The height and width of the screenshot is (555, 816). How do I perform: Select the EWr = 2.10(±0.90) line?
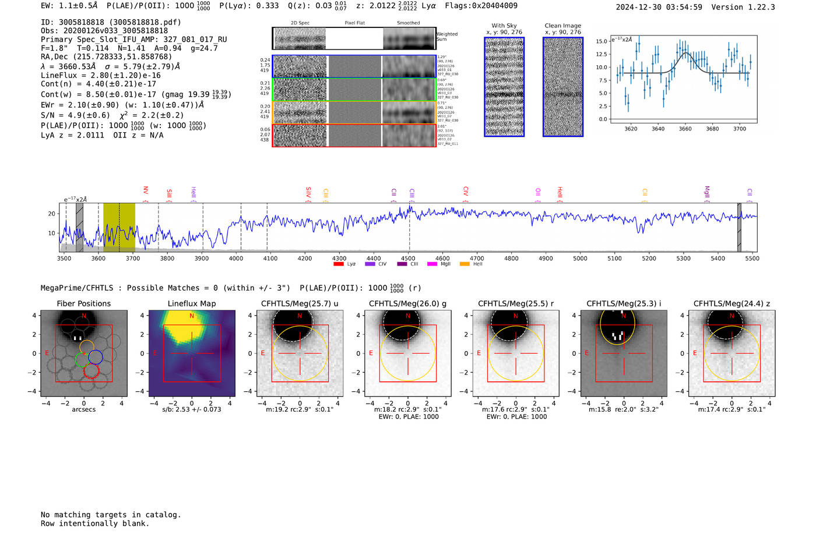tap(122, 105)
